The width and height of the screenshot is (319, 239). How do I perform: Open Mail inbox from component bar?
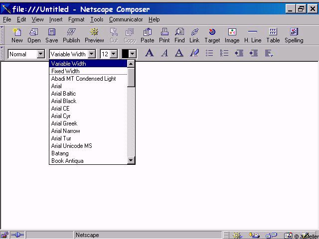click(254, 236)
